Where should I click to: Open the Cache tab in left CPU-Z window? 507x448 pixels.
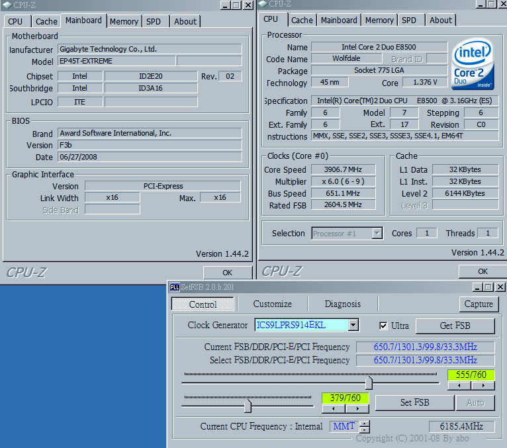click(46, 21)
